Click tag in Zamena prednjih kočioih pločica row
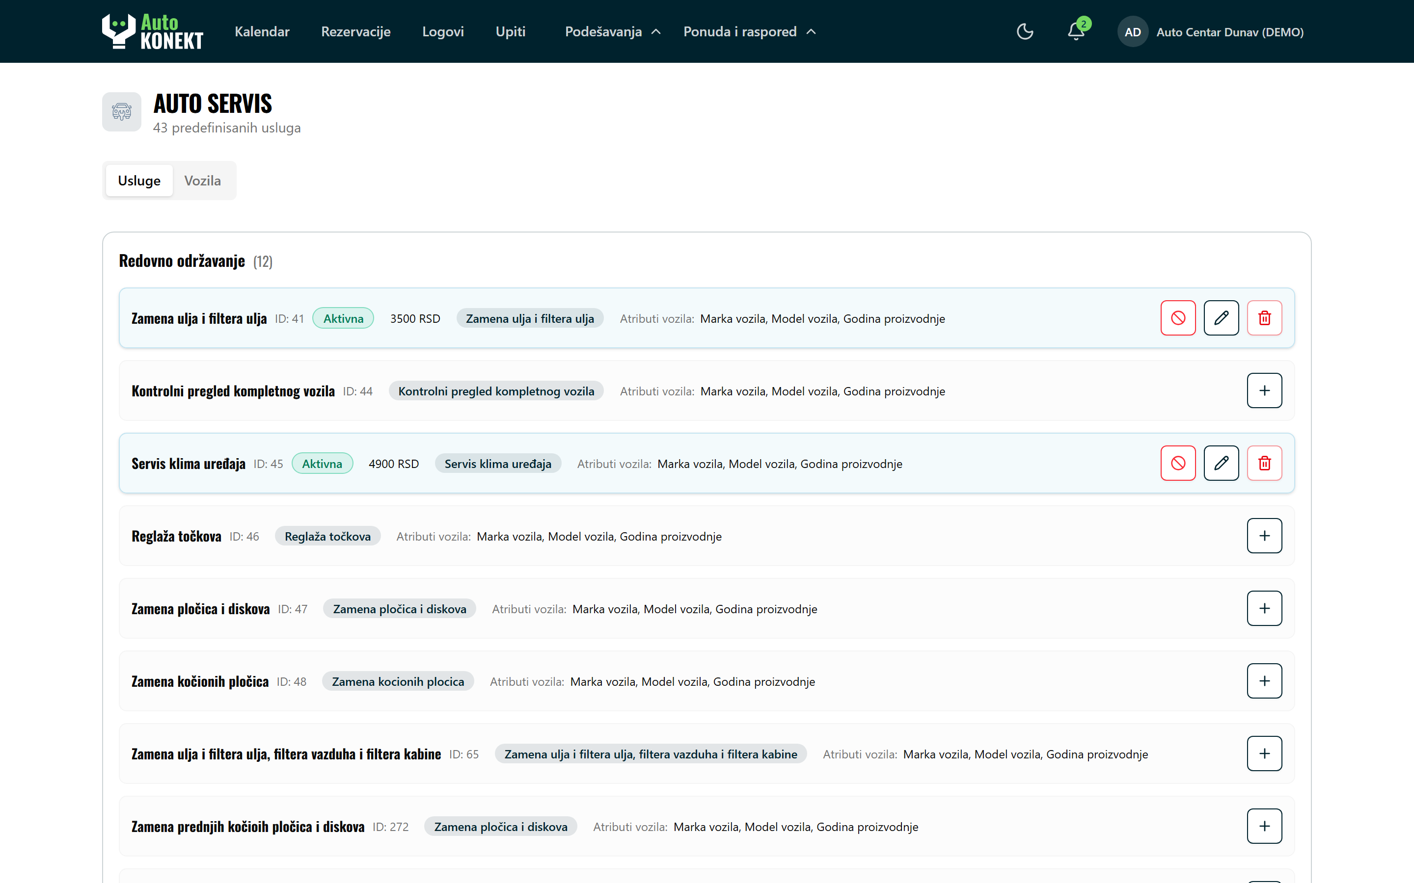This screenshot has width=1414, height=883. point(501,827)
